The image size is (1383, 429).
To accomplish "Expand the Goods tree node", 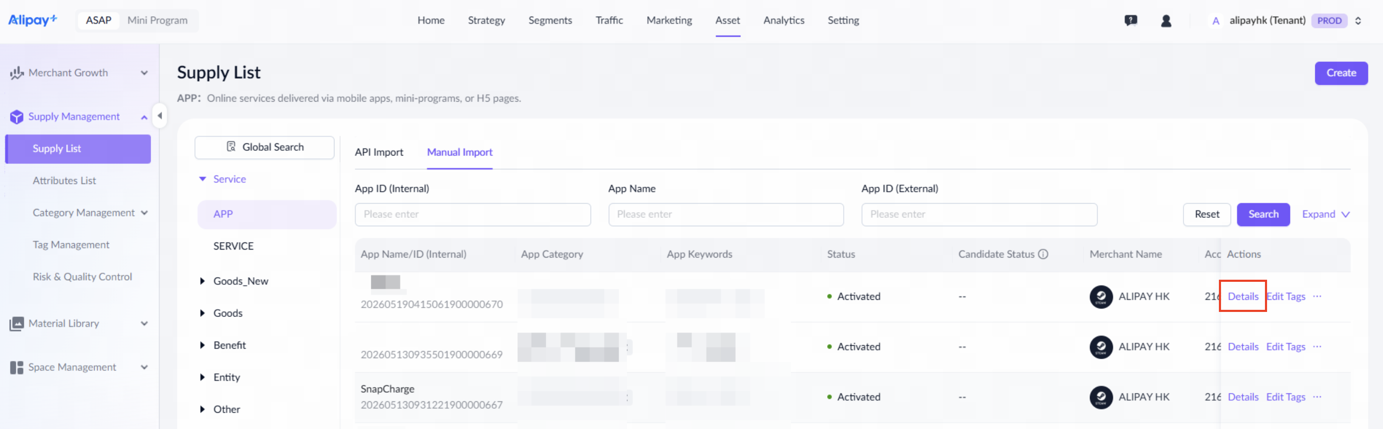I will pos(203,313).
